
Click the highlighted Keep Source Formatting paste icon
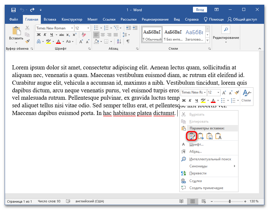pos(191,136)
